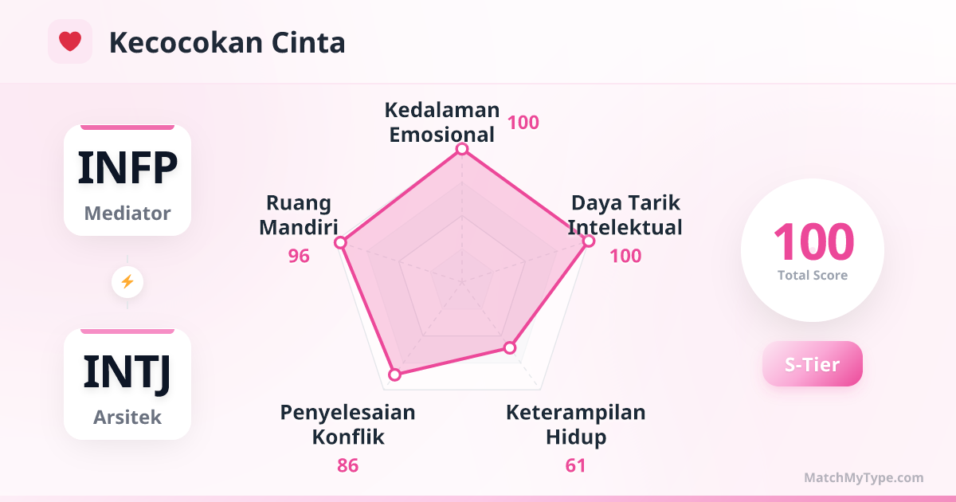The height and width of the screenshot is (502, 956).
Task: Click the lightning bolt icon between types
Action: [x=127, y=281]
